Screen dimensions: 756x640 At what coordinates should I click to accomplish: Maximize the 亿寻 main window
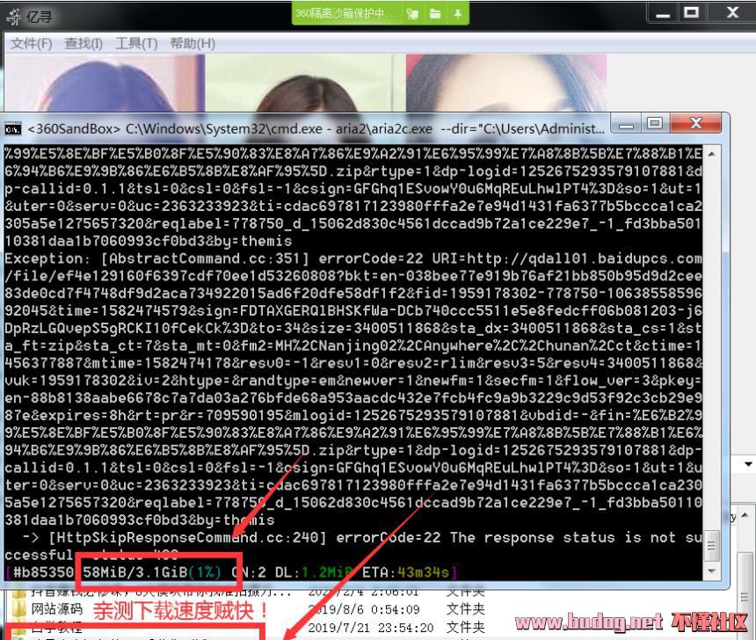(692, 13)
